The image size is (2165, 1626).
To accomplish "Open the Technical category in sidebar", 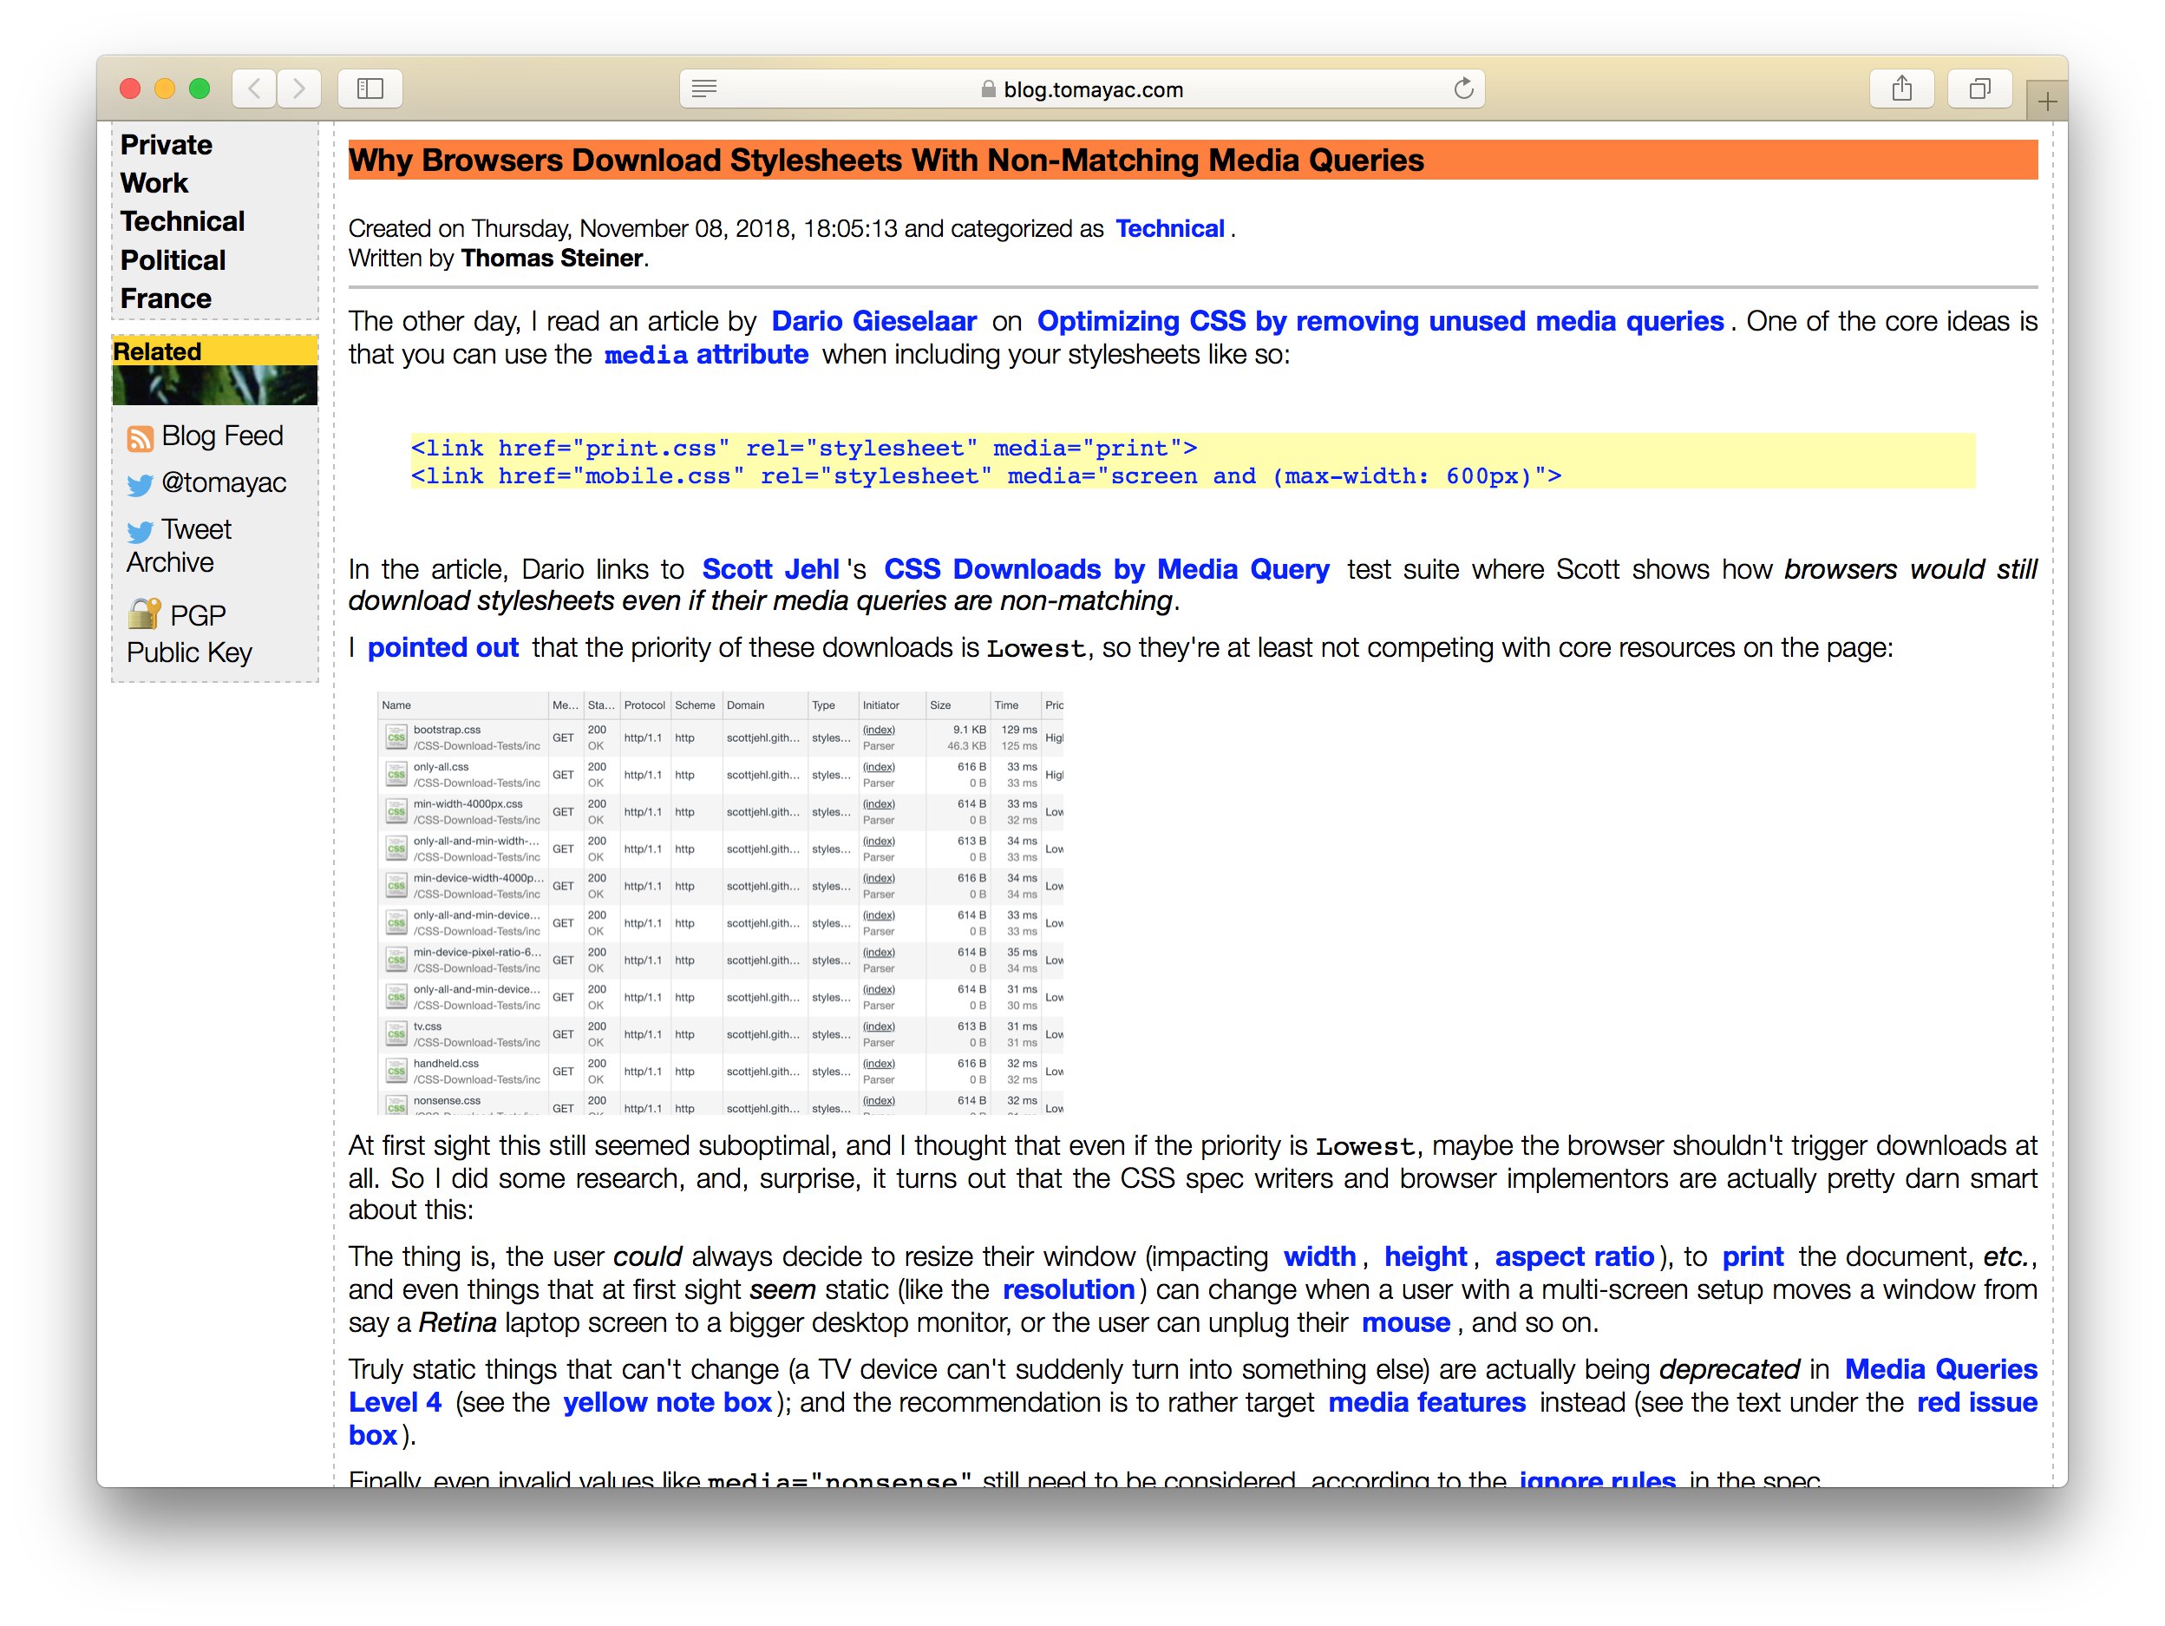I will point(183,221).
